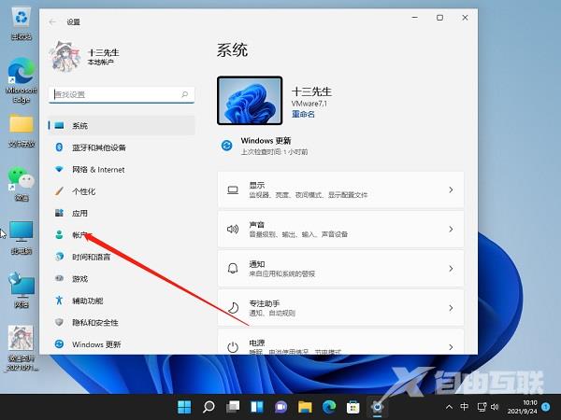This screenshot has width=561, height=420.
Task: Maximize the Settings window
Action: tap(439, 18)
